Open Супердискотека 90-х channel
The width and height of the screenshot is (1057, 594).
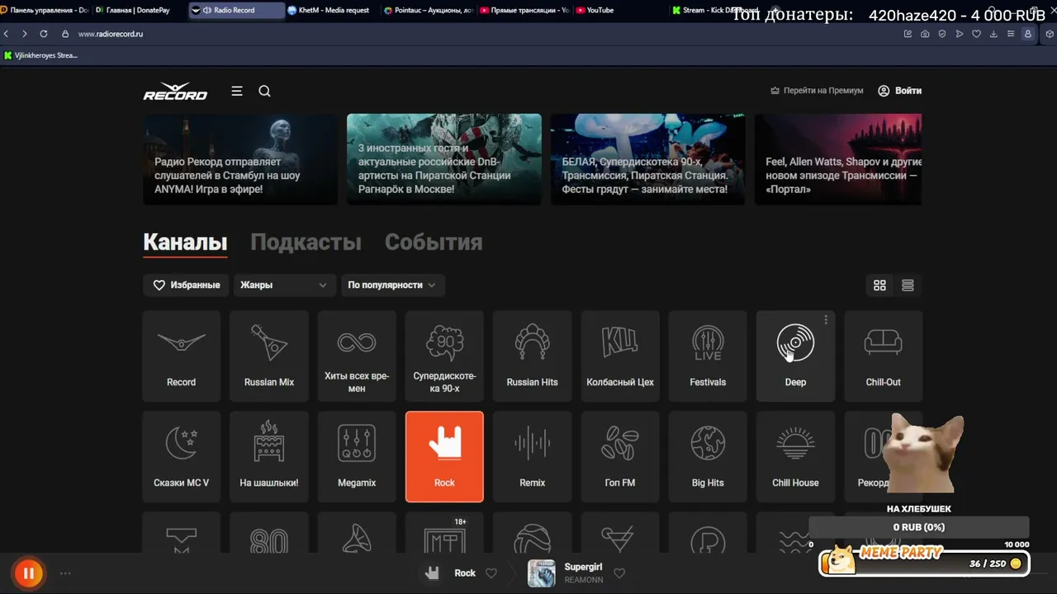444,356
